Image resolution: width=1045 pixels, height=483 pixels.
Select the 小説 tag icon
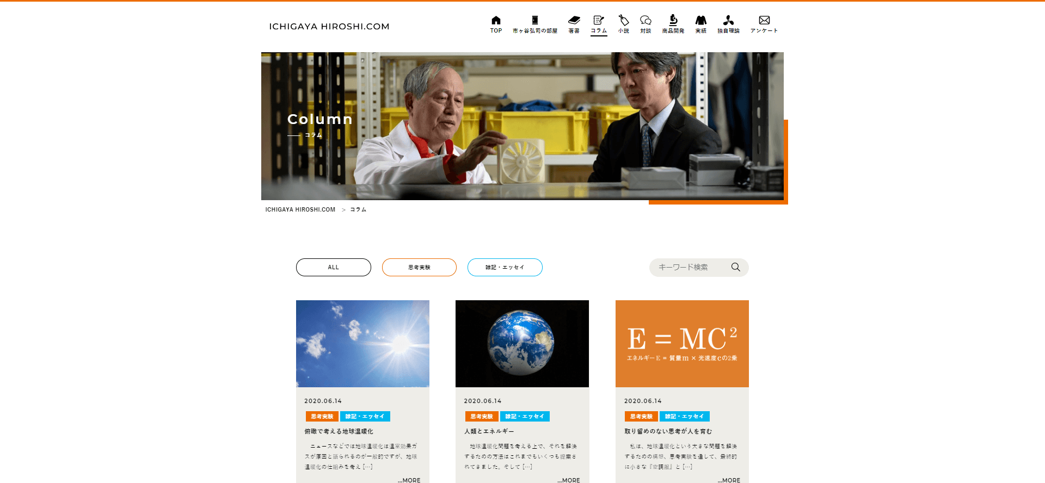coord(624,21)
